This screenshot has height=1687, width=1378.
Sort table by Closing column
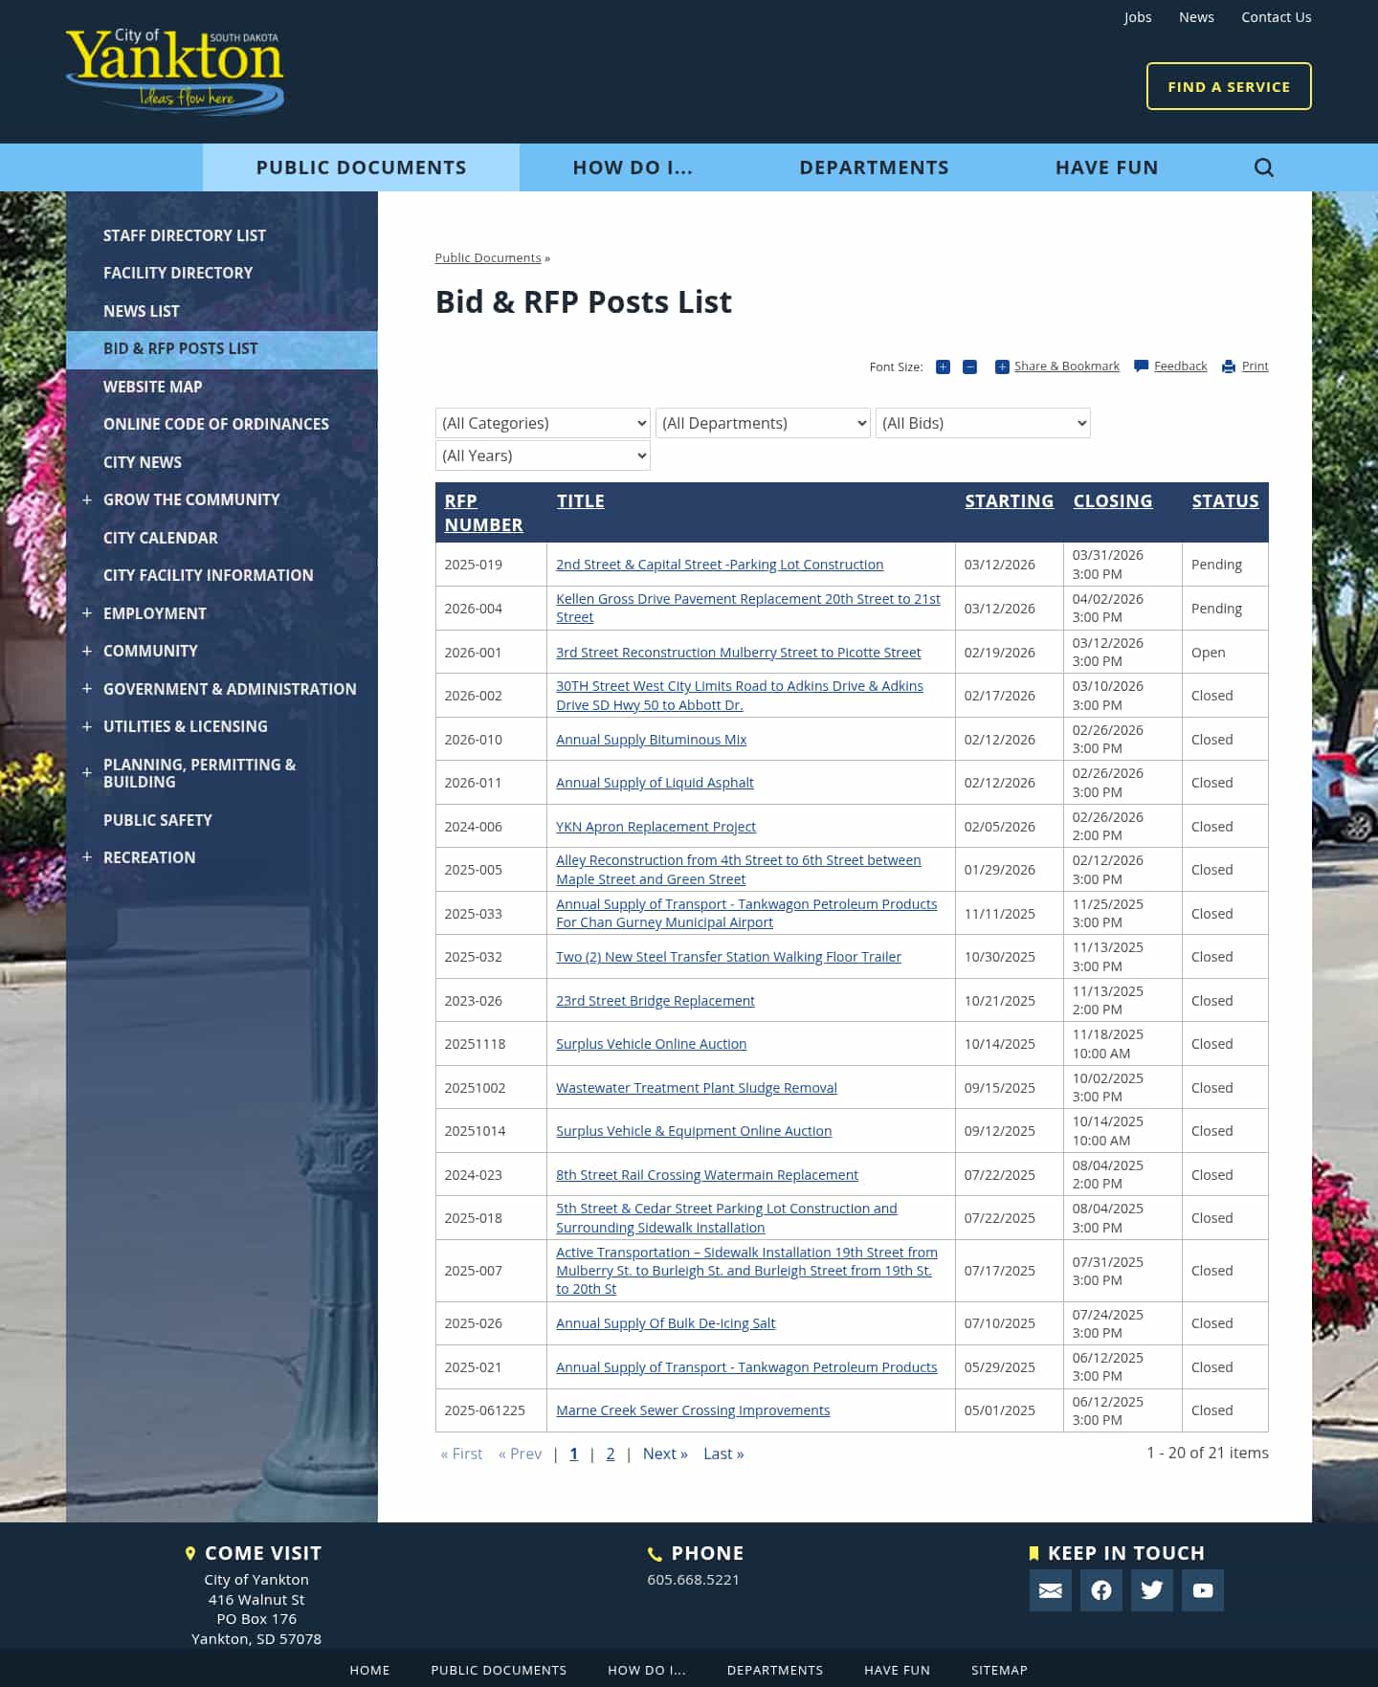[1113, 501]
